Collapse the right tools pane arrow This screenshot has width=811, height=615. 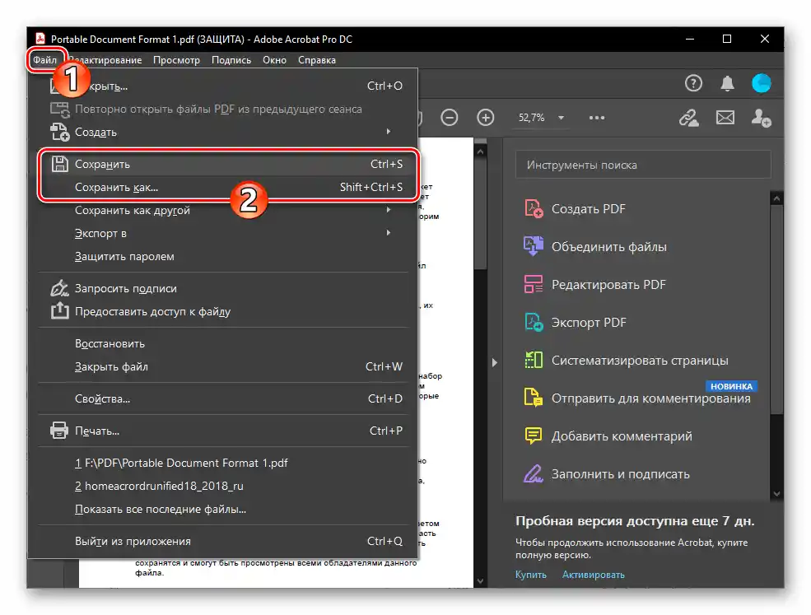pos(495,362)
